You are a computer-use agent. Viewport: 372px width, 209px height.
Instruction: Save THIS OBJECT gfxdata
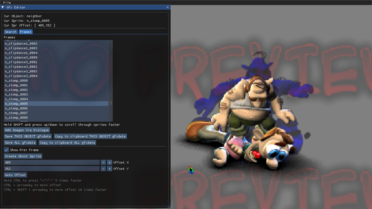click(28, 136)
